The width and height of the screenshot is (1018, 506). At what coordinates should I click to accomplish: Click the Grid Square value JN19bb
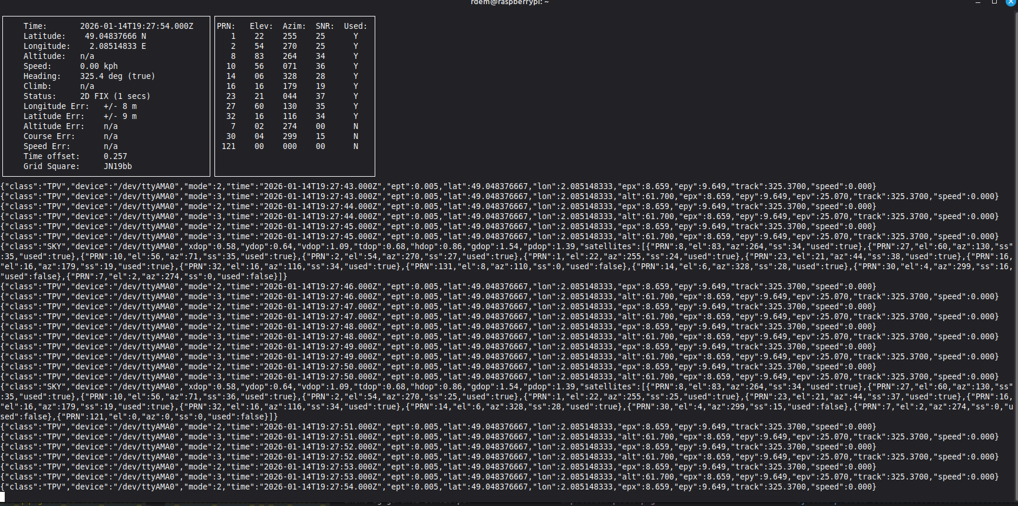117,166
